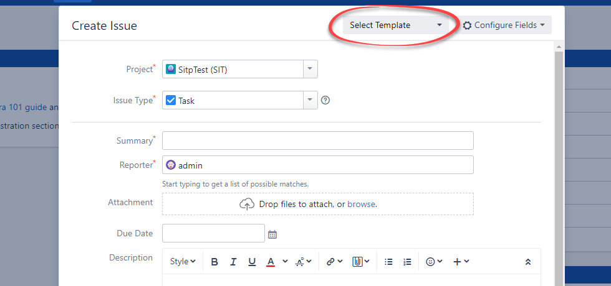Open the Style text format menu

183,262
